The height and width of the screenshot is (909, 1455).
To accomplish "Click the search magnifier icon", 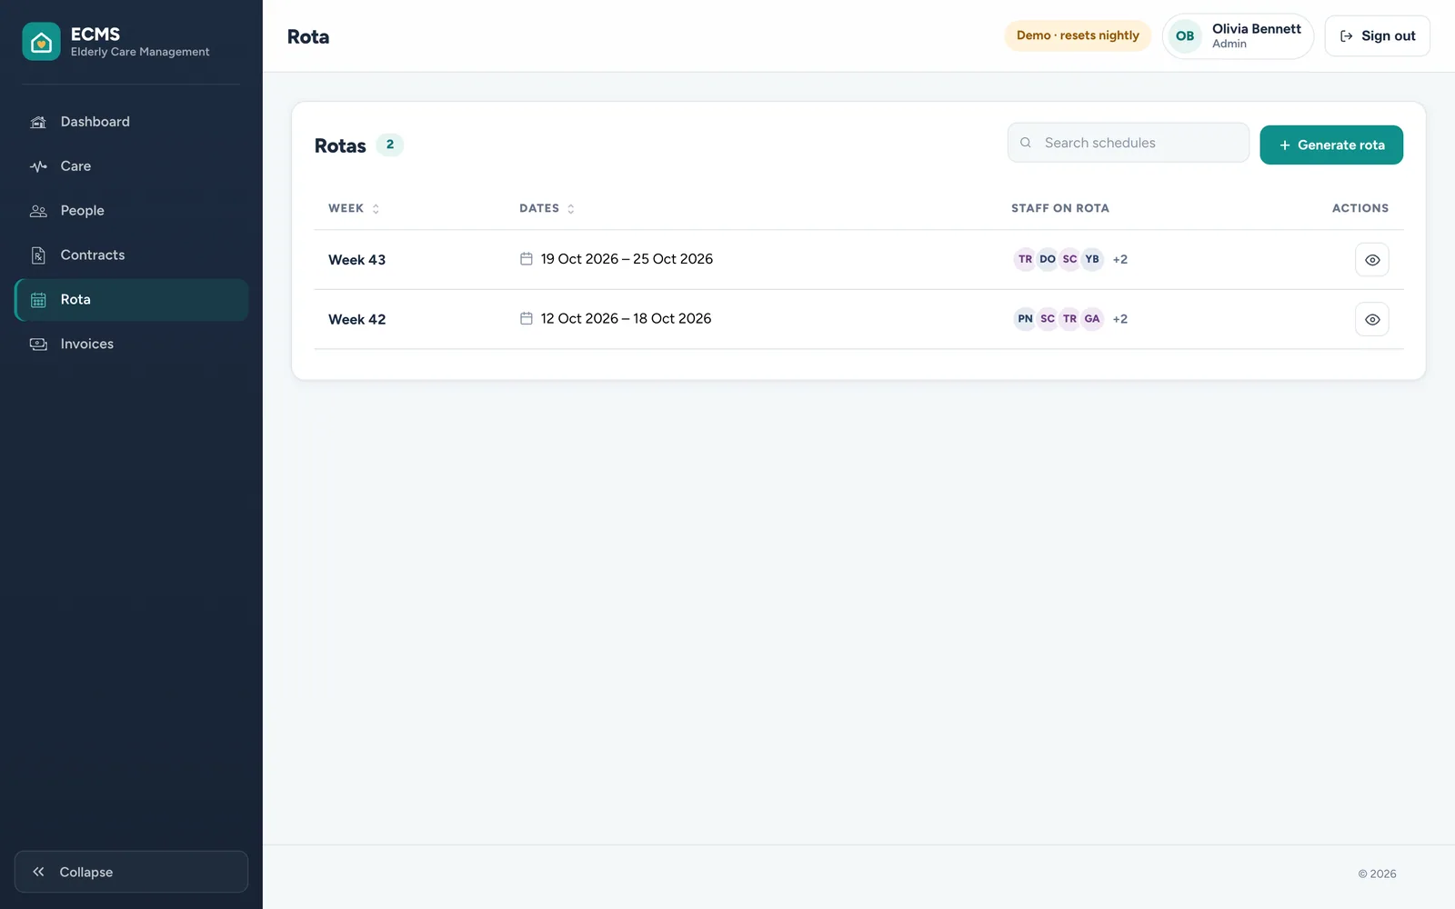I will [x=1026, y=143].
